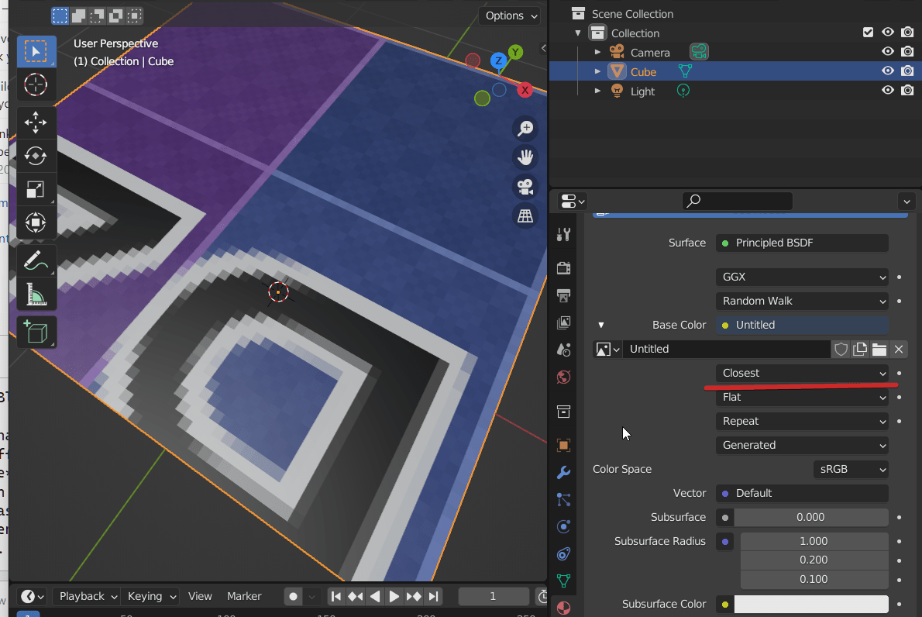This screenshot has height=617, width=922.
Task: Open the Marker menu
Action: 244,596
